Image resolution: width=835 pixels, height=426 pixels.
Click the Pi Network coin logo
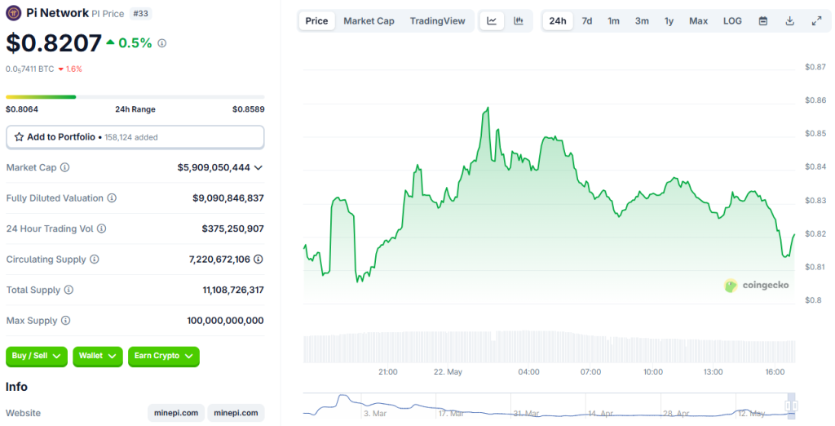click(x=13, y=13)
